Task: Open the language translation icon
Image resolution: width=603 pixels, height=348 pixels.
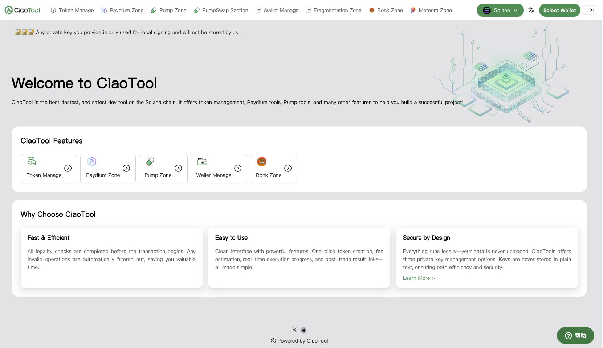Action: (x=531, y=10)
